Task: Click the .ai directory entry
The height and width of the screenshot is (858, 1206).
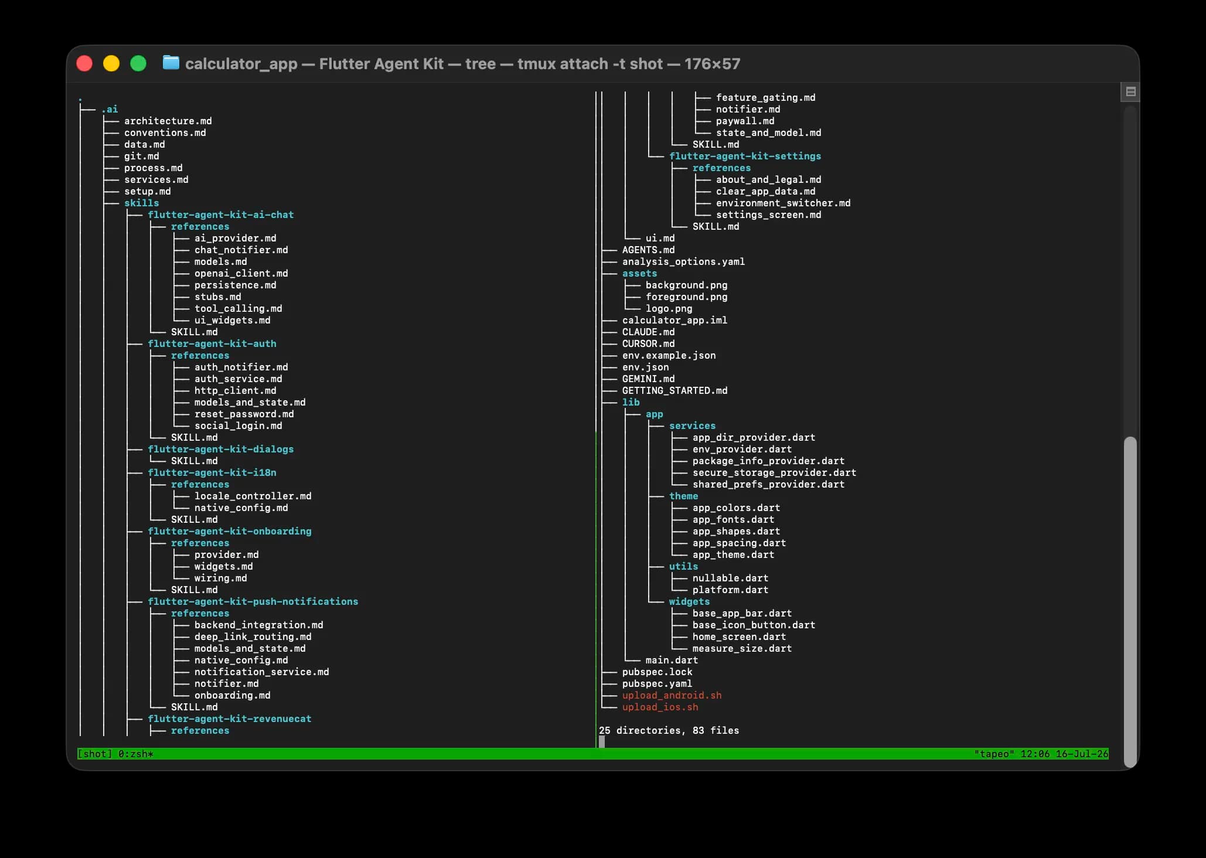Action: [110, 109]
